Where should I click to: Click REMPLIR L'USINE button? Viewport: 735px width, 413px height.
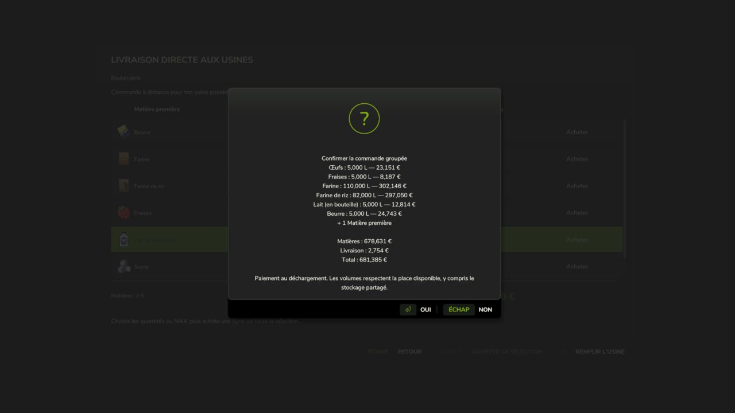coord(600,352)
